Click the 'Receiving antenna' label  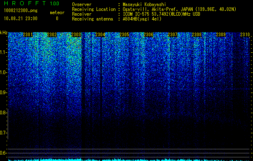coord(93,19)
